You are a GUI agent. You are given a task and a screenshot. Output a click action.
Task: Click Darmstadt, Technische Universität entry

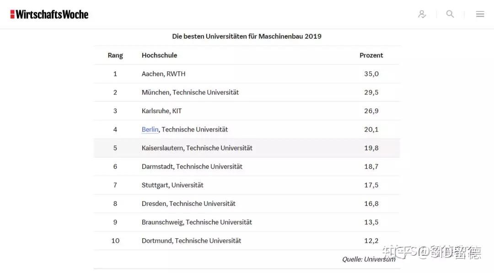pos(192,167)
